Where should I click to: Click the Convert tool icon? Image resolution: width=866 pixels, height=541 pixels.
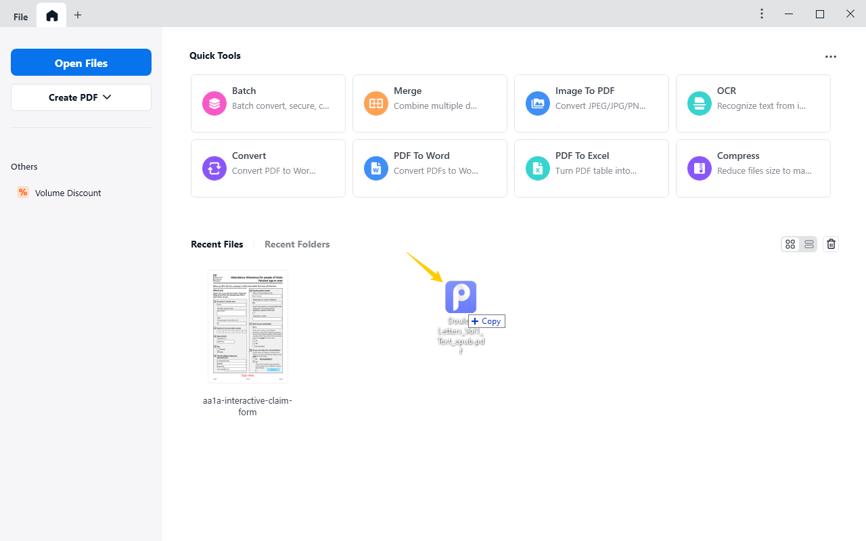coord(214,168)
